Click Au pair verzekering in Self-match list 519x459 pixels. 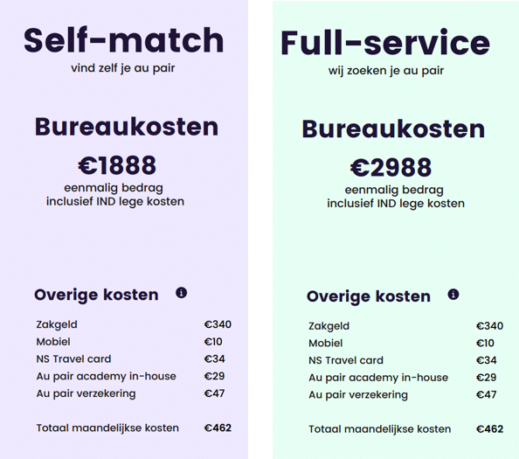86,393
